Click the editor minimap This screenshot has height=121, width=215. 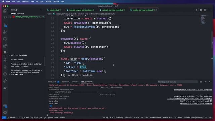205,20
